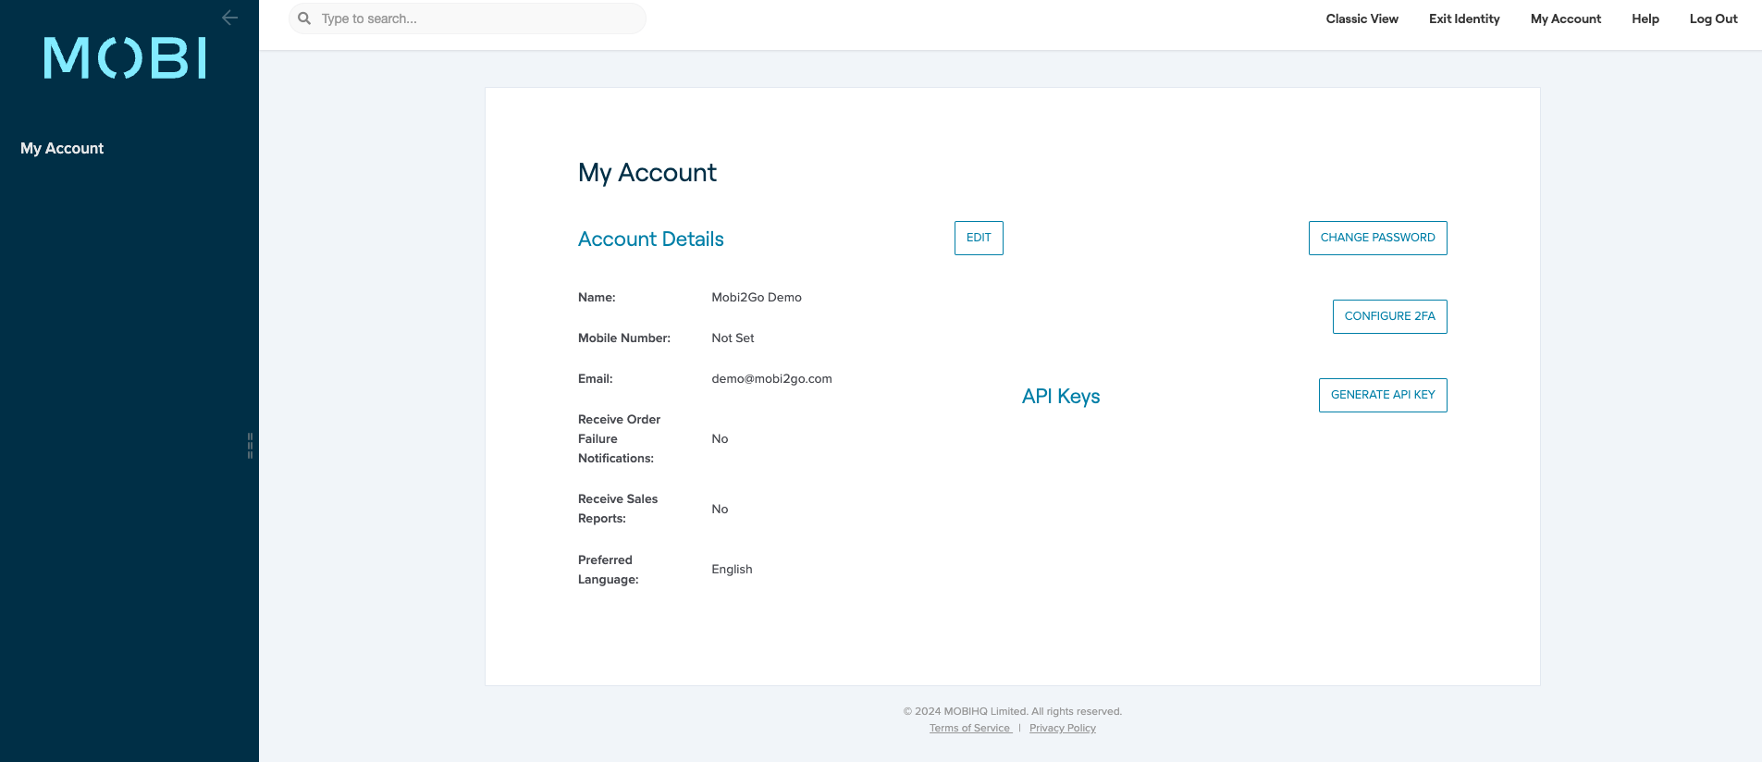Click the Mobile Number label
The width and height of the screenshot is (1762, 762).
pyautogui.click(x=624, y=338)
